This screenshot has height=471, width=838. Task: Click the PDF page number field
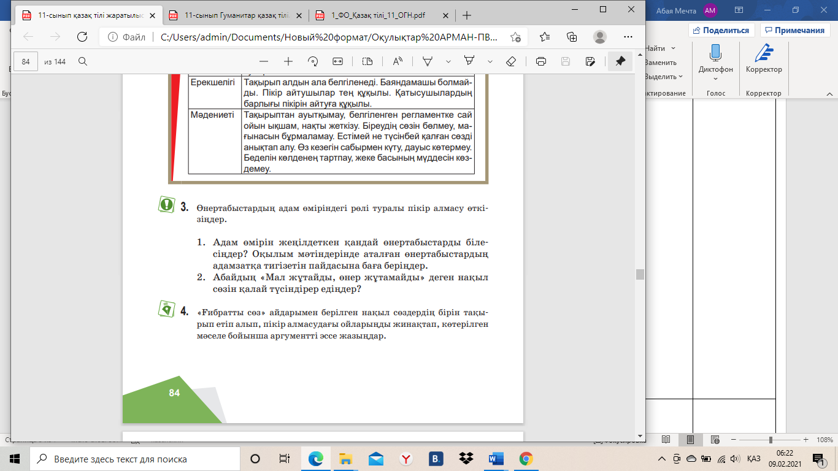coord(26,61)
